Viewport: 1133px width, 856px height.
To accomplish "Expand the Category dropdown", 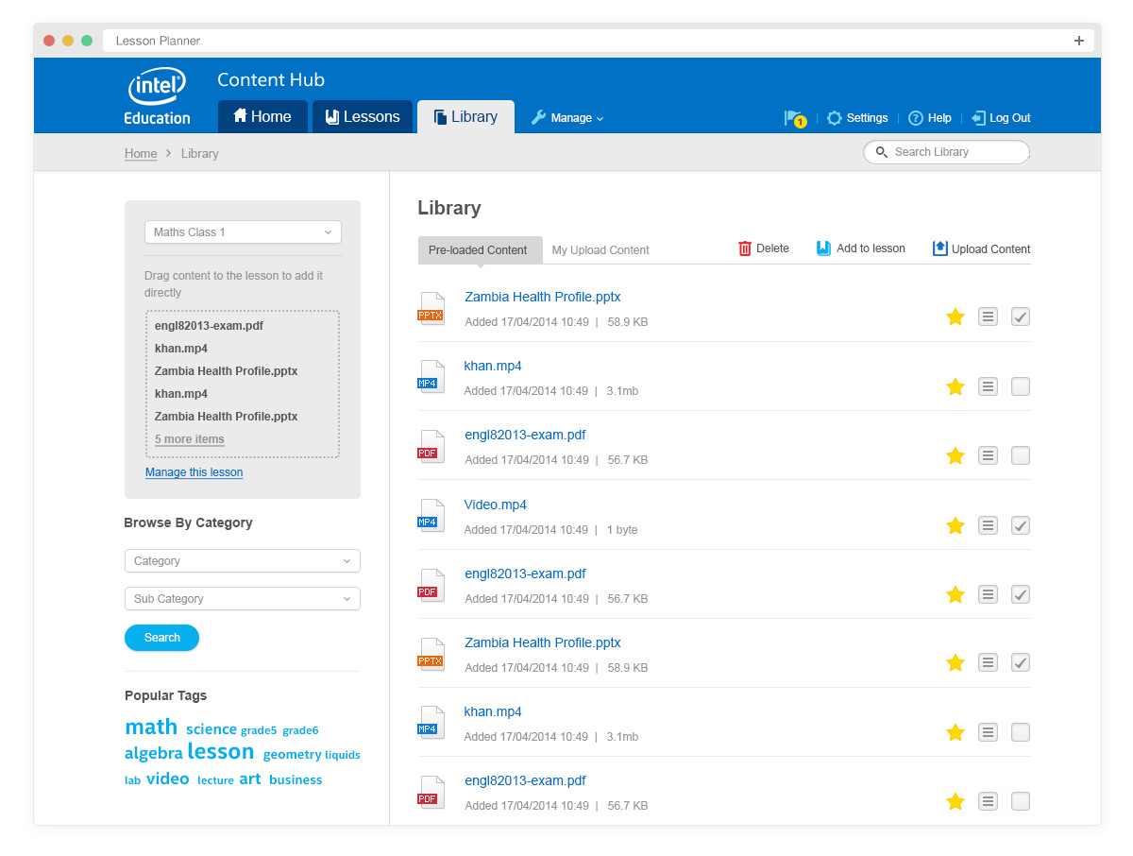I will [242, 560].
